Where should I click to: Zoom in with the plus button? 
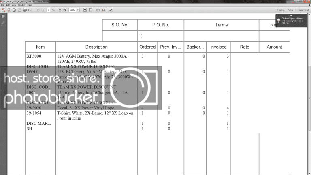65,10
